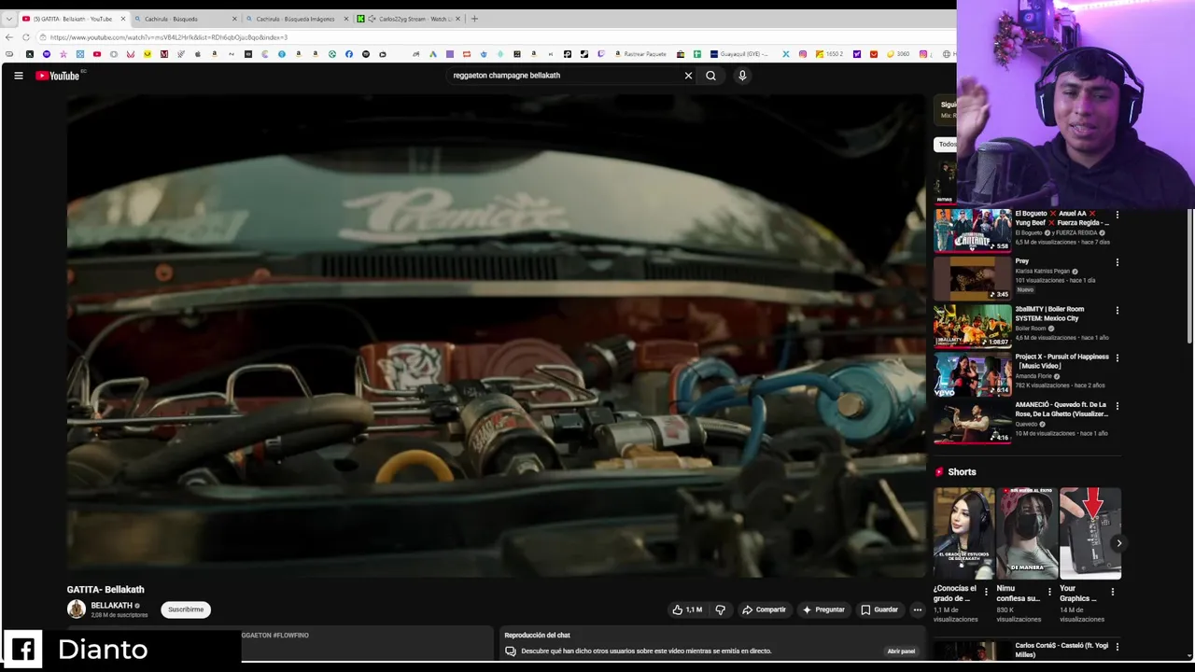This screenshot has height=672, width=1195.
Task: Open the chat panel with Abrir panel
Action: coord(901,651)
